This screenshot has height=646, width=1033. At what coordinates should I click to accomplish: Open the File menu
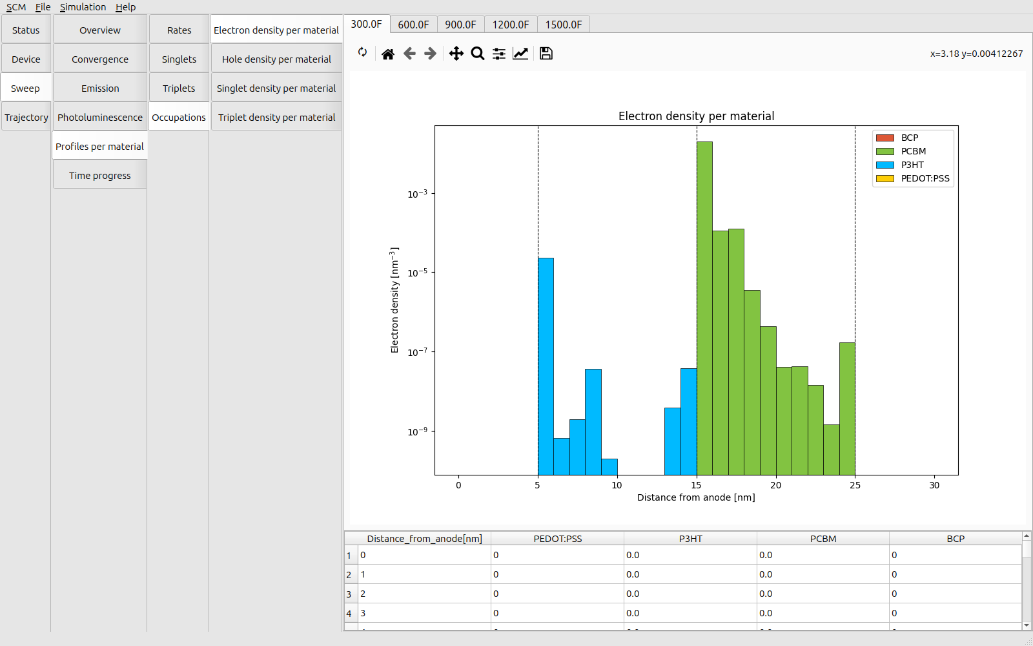43,7
